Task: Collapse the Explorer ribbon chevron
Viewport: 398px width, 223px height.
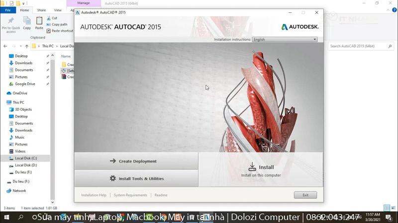Action: pyautogui.click(x=388, y=10)
